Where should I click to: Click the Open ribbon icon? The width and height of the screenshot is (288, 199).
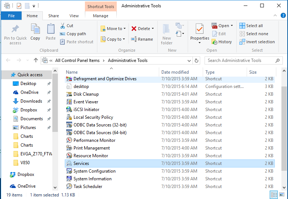[x=214, y=26]
